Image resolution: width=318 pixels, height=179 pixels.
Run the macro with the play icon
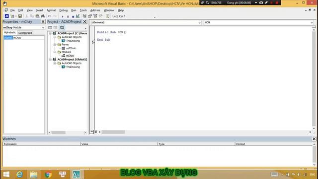pos(63,16)
